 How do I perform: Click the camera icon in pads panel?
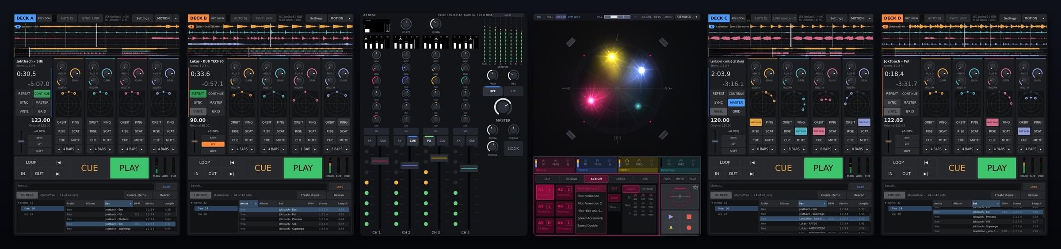pos(695,188)
